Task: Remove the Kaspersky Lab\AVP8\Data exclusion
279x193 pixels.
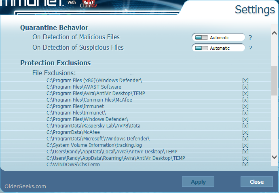Action: point(245,126)
